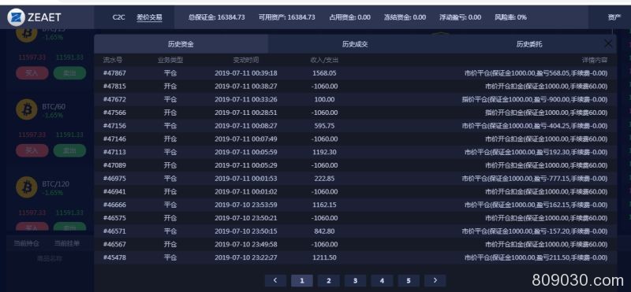Viewport: 631px width, 292px height.
Task: Select serial number #47672
Action: [114, 99]
